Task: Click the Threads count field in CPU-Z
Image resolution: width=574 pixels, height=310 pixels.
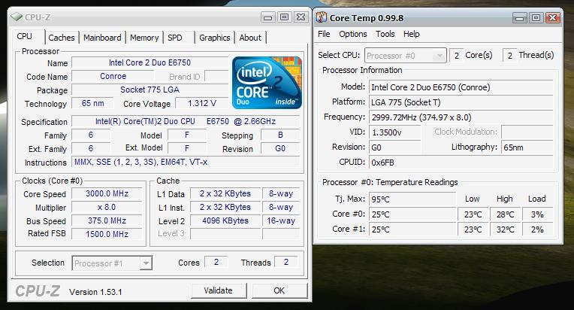Action: point(286,262)
